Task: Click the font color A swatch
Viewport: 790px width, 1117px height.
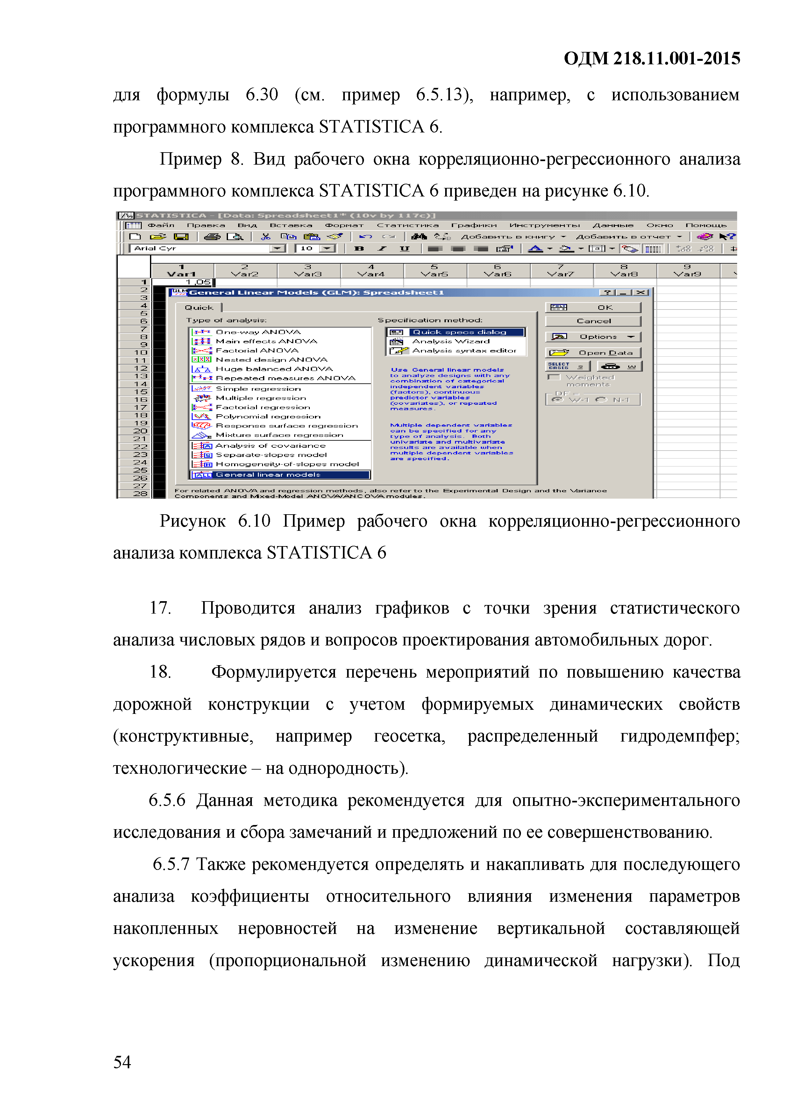Action: pyautogui.click(x=536, y=249)
